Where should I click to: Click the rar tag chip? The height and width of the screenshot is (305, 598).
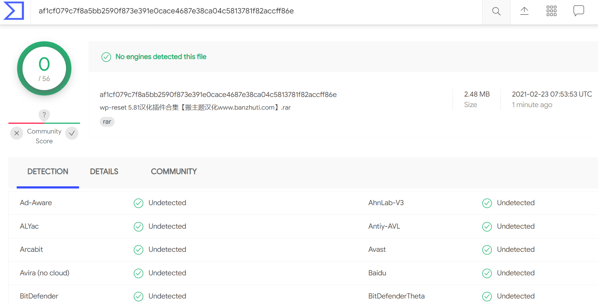click(107, 122)
